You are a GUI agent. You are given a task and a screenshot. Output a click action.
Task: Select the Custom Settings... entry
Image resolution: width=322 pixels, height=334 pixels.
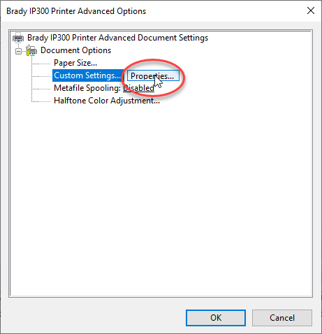click(x=87, y=75)
